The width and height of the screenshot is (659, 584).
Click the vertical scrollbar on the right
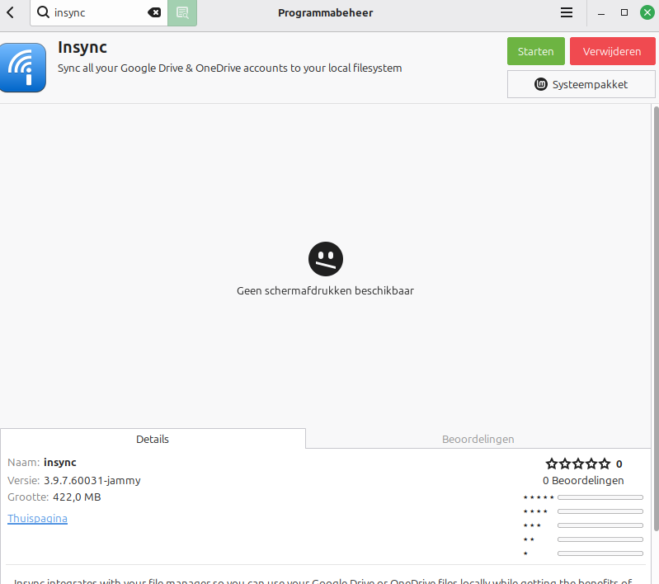[x=655, y=318]
